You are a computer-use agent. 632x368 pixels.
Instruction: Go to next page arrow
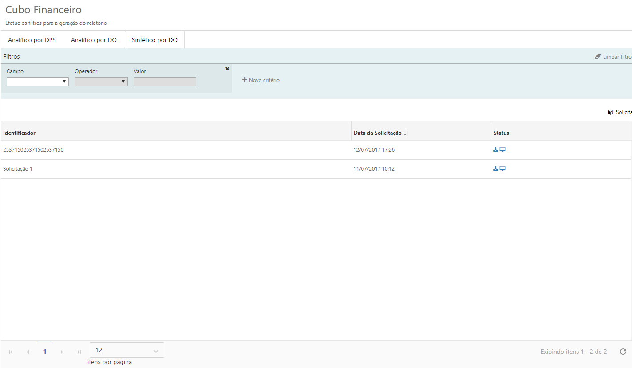[62, 352]
